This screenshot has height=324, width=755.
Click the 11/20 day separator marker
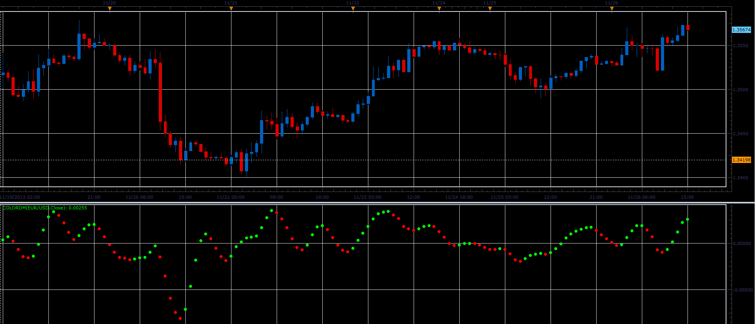[110, 8]
